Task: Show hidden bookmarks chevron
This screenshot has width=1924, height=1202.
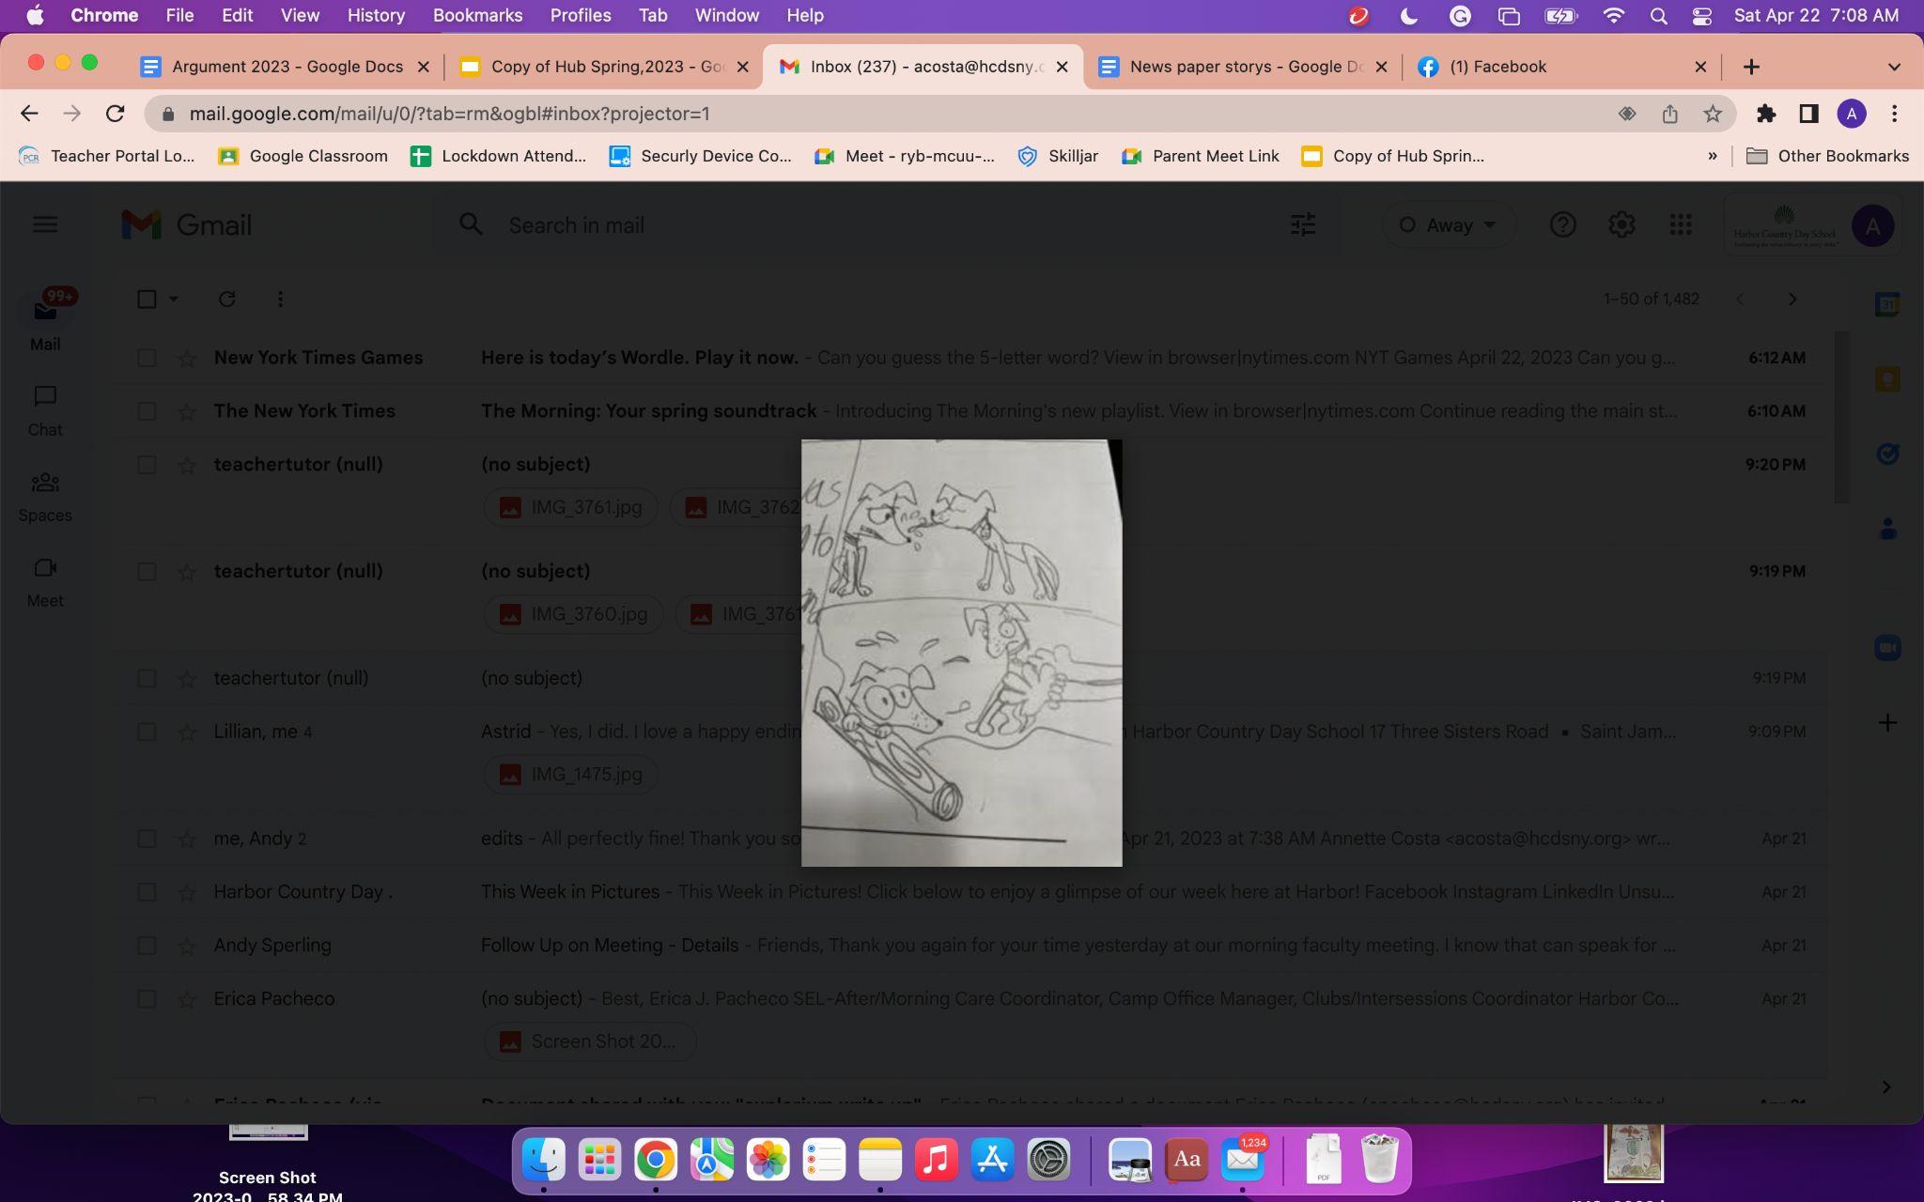Action: [1712, 156]
